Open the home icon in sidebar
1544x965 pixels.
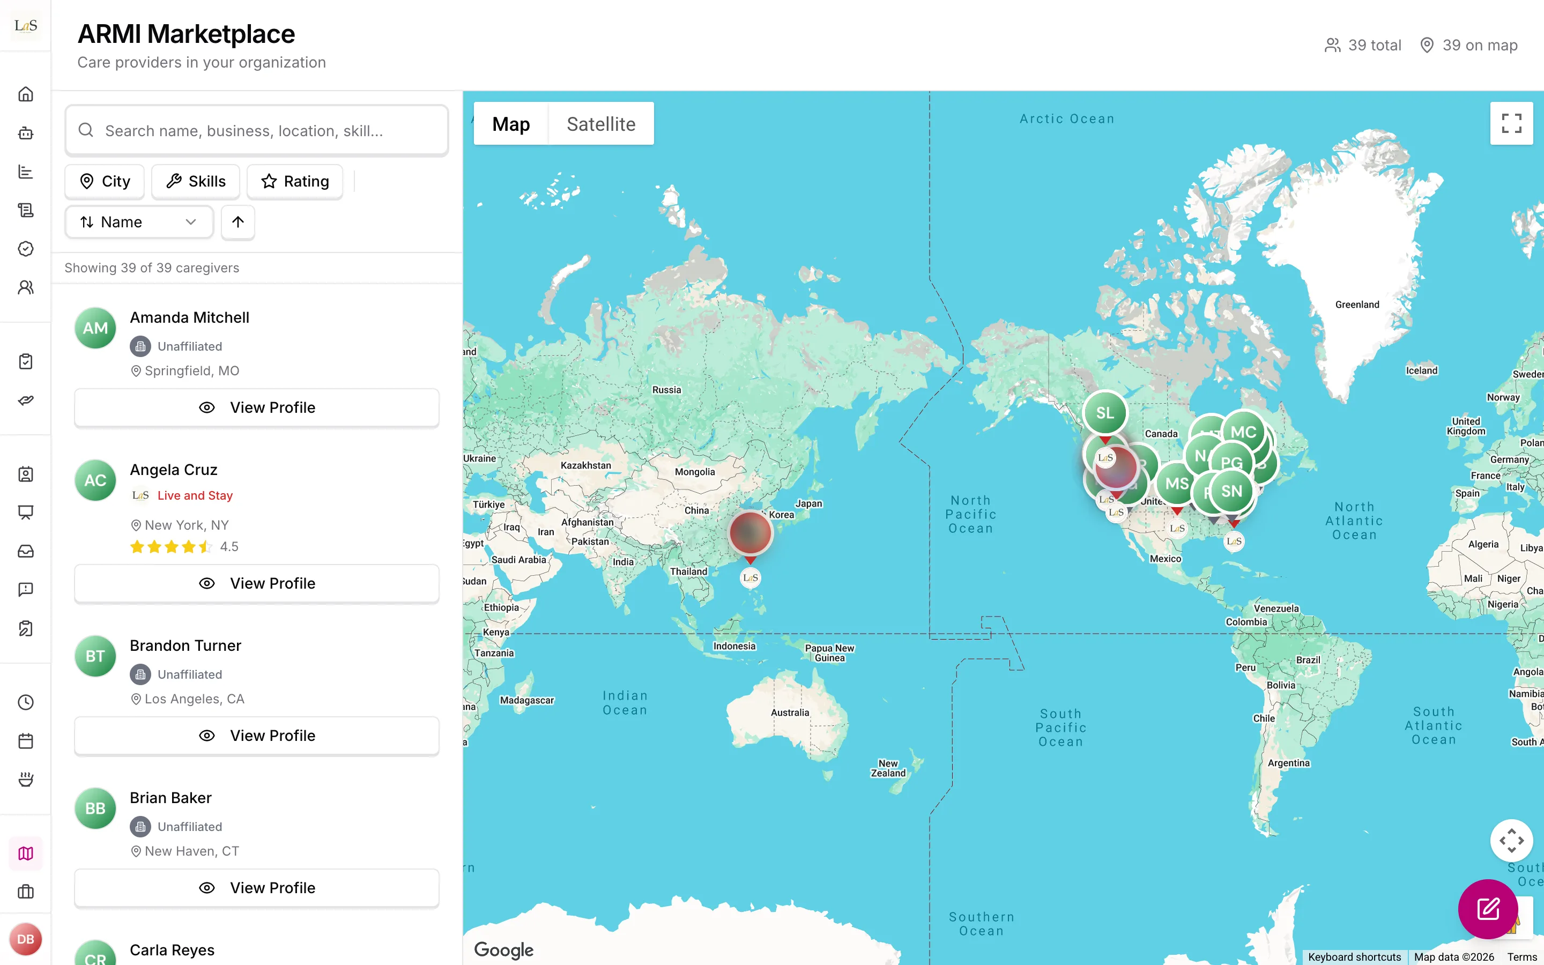point(26,94)
